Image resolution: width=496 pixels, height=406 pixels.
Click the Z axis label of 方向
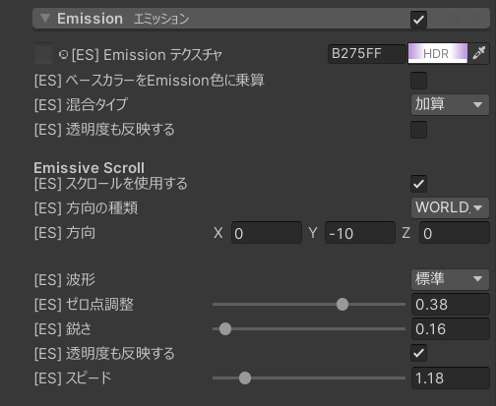pos(406,233)
